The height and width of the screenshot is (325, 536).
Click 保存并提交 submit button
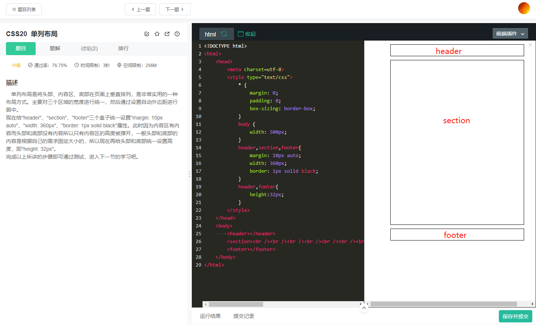(516, 316)
